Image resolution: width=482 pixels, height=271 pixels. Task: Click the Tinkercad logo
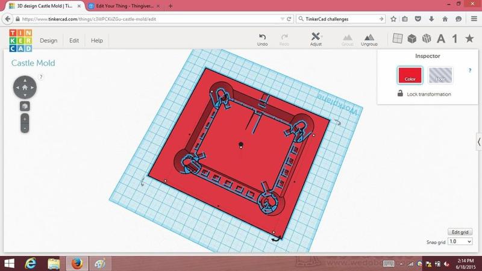point(20,40)
